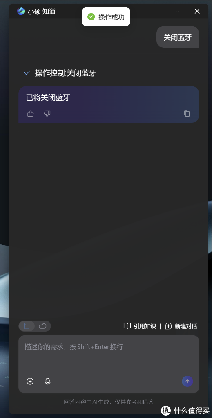
Task: Start voice input with the microphone icon
Action: click(48, 381)
